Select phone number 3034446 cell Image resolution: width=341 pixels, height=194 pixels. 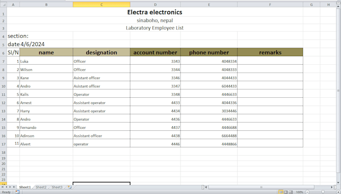[209, 110]
